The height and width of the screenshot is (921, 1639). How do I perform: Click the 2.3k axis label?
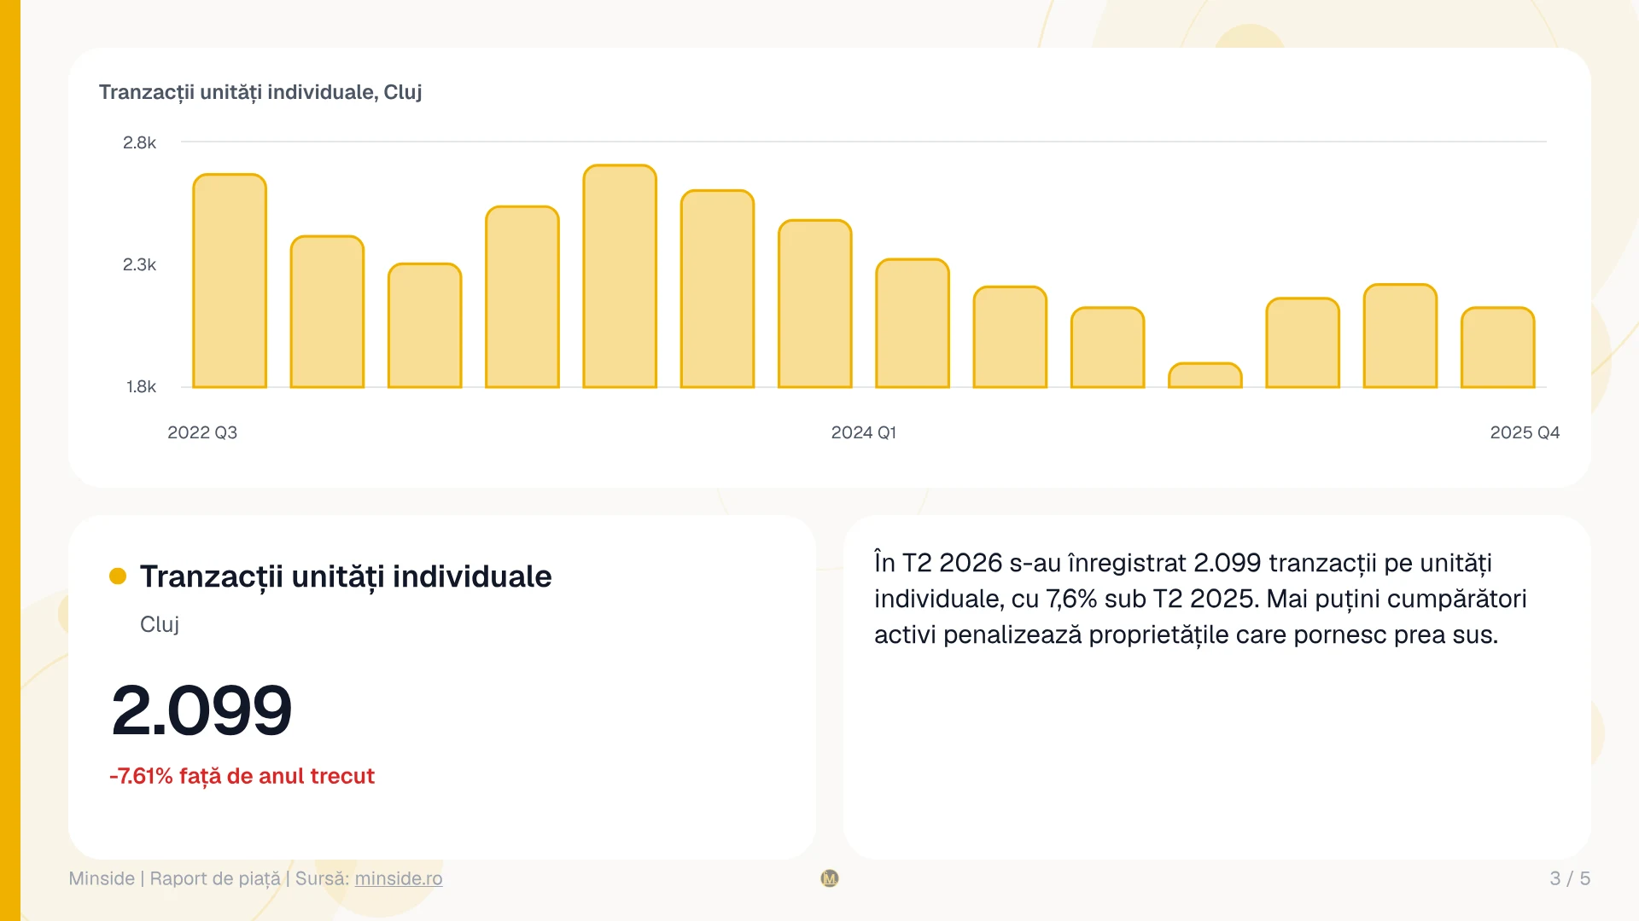click(139, 264)
